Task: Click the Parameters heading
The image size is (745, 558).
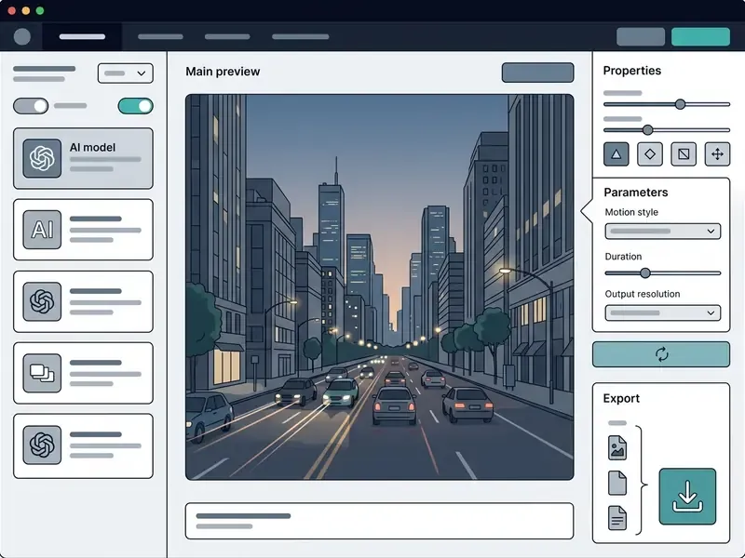Action: pyautogui.click(x=636, y=193)
